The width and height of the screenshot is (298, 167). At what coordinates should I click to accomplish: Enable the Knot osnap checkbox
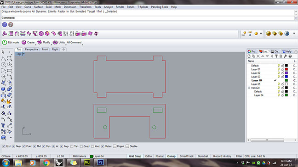point(92,146)
